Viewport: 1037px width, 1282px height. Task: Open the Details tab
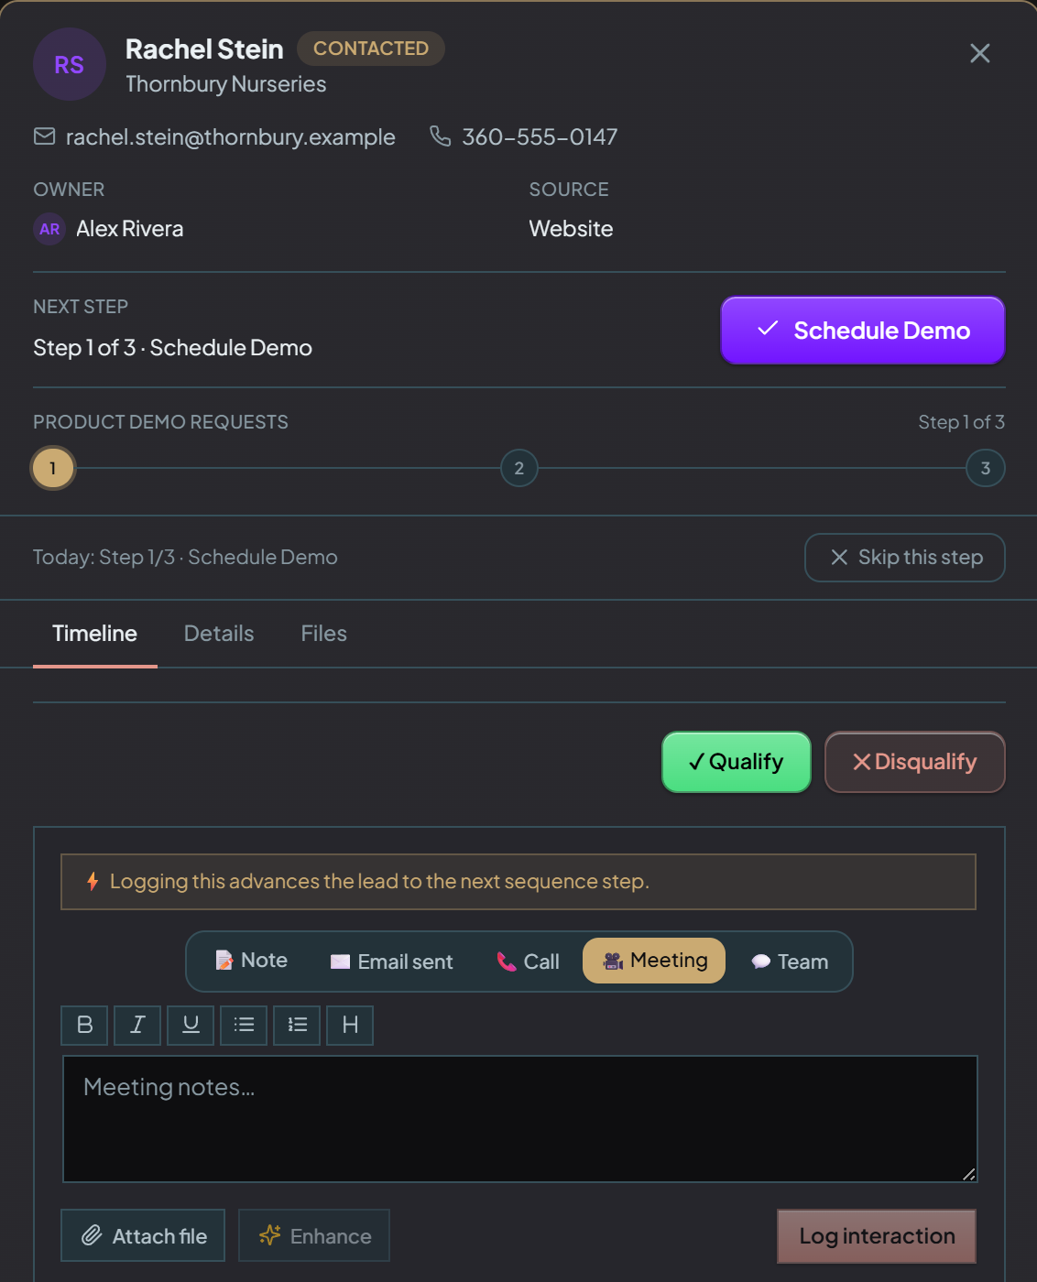coord(219,634)
